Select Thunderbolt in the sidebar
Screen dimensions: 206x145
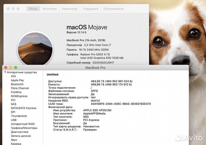[x=19, y=116]
